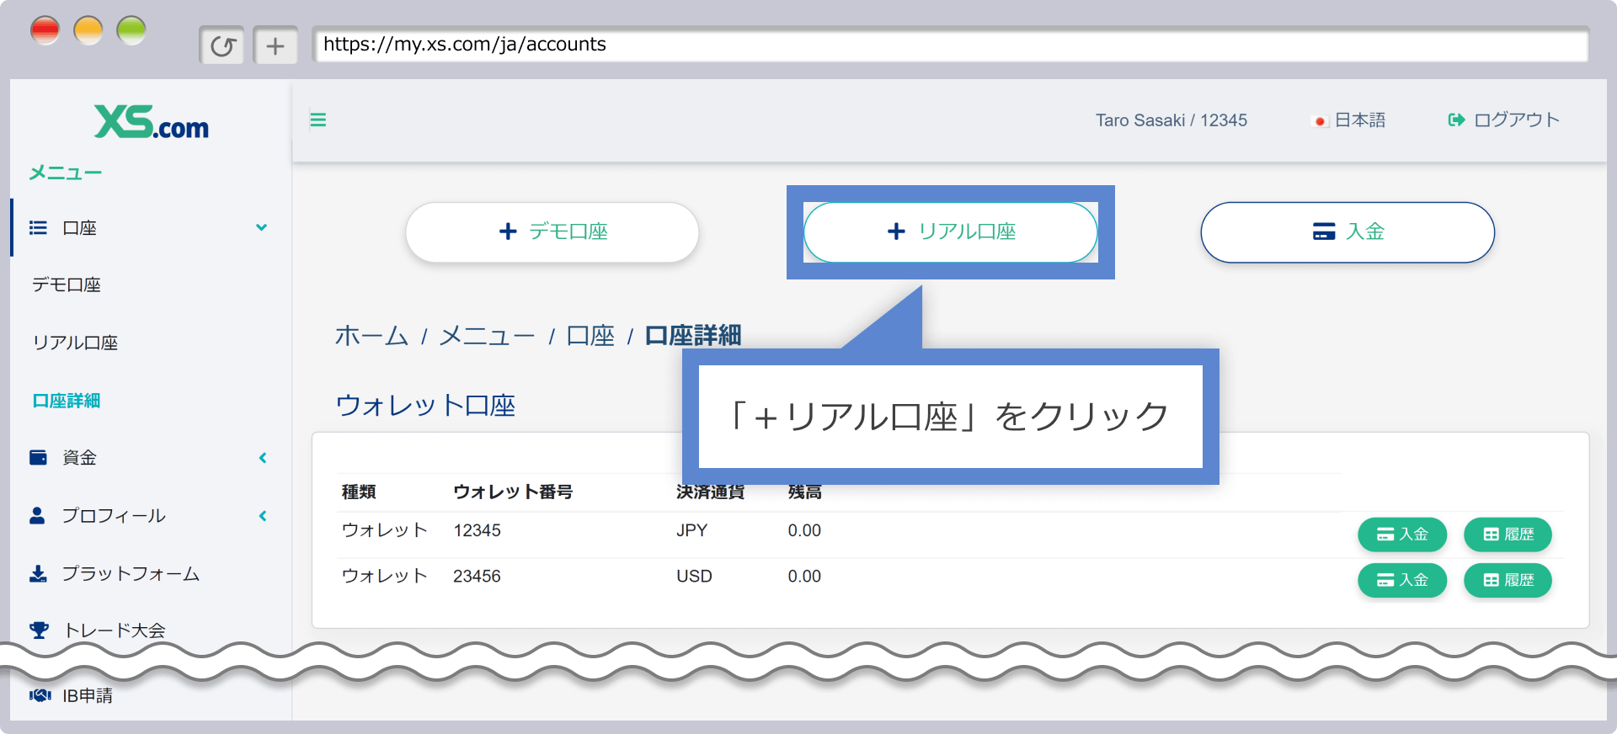Image resolution: width=1617 pixels, height=734 pixels.
Task: Expand the プロフィール menu chevron
Action: point(263,515)
